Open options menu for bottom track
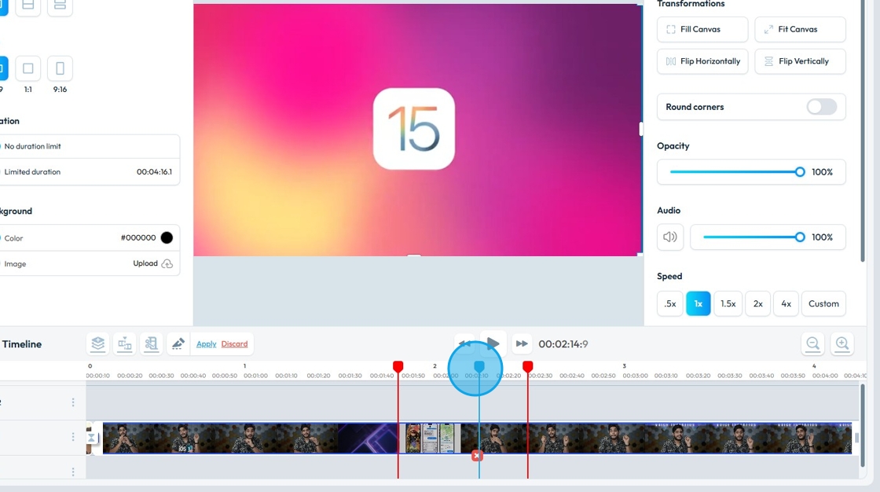The height and width of the screenshot is (492, 880). pos(73,472)
